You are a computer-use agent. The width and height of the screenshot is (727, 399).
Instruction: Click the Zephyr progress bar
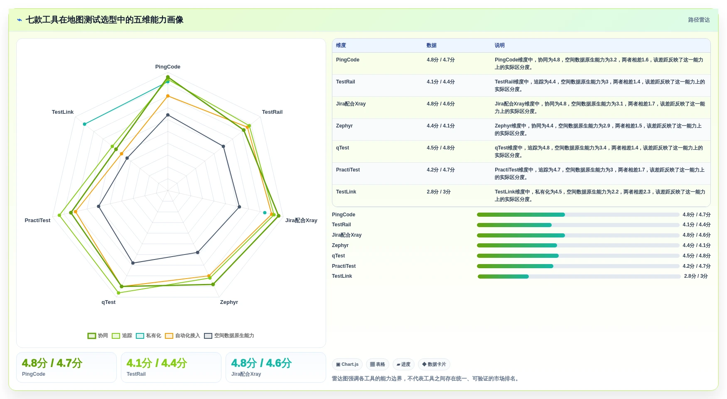tap(578, 245)
